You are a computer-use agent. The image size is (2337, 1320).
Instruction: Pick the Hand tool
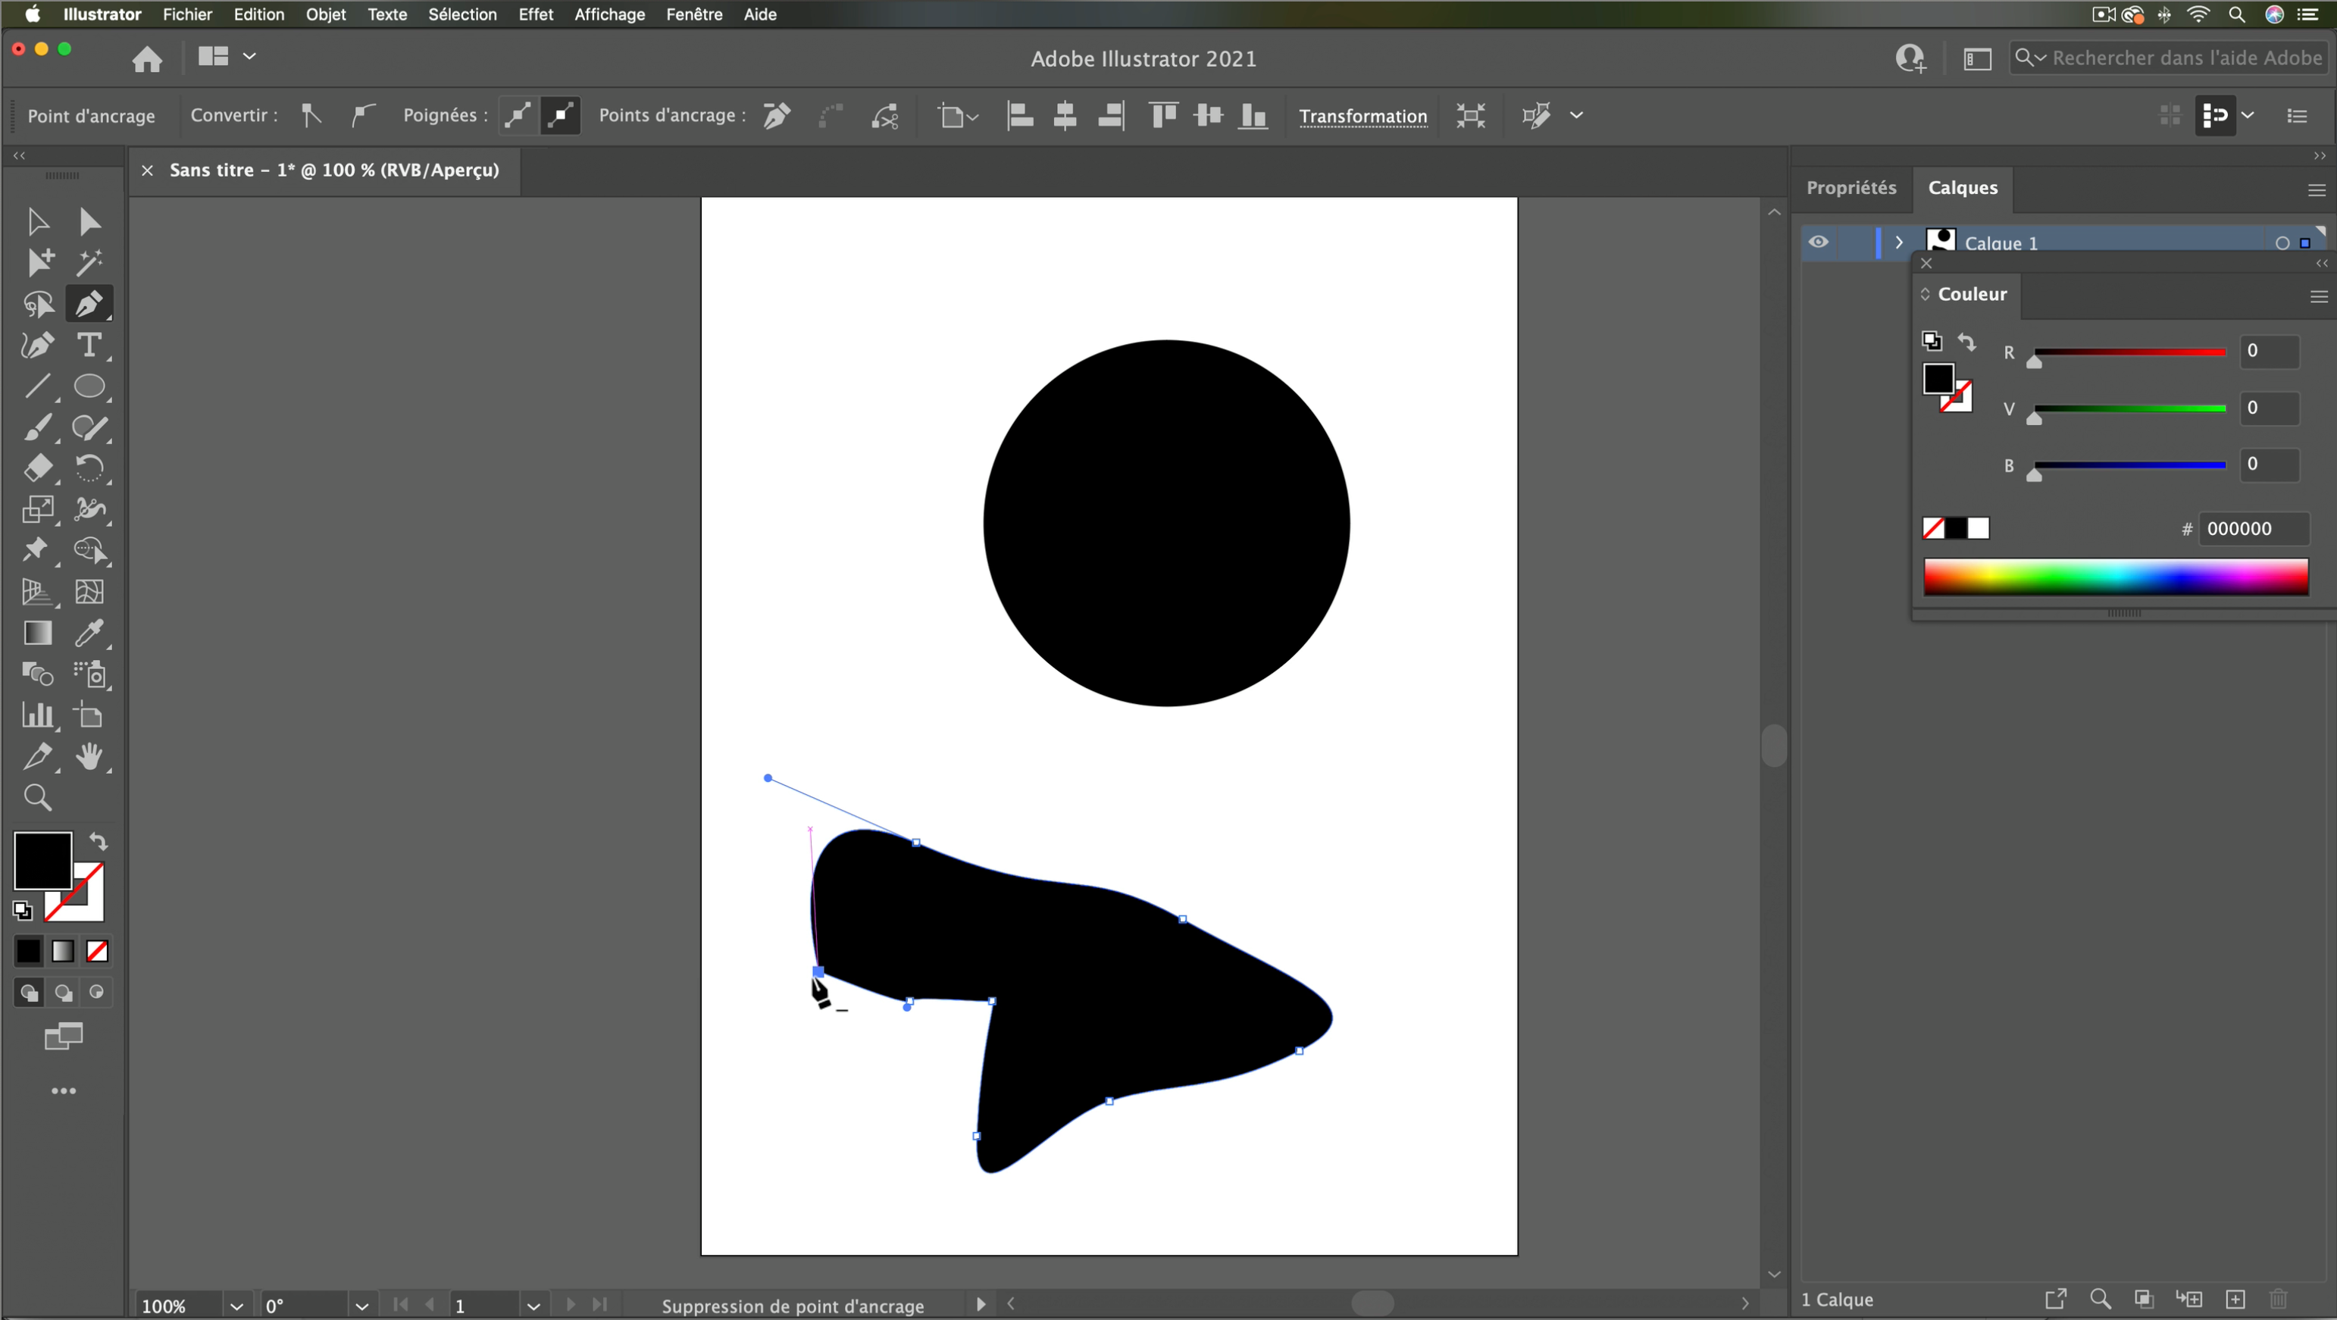coord(90,757)
